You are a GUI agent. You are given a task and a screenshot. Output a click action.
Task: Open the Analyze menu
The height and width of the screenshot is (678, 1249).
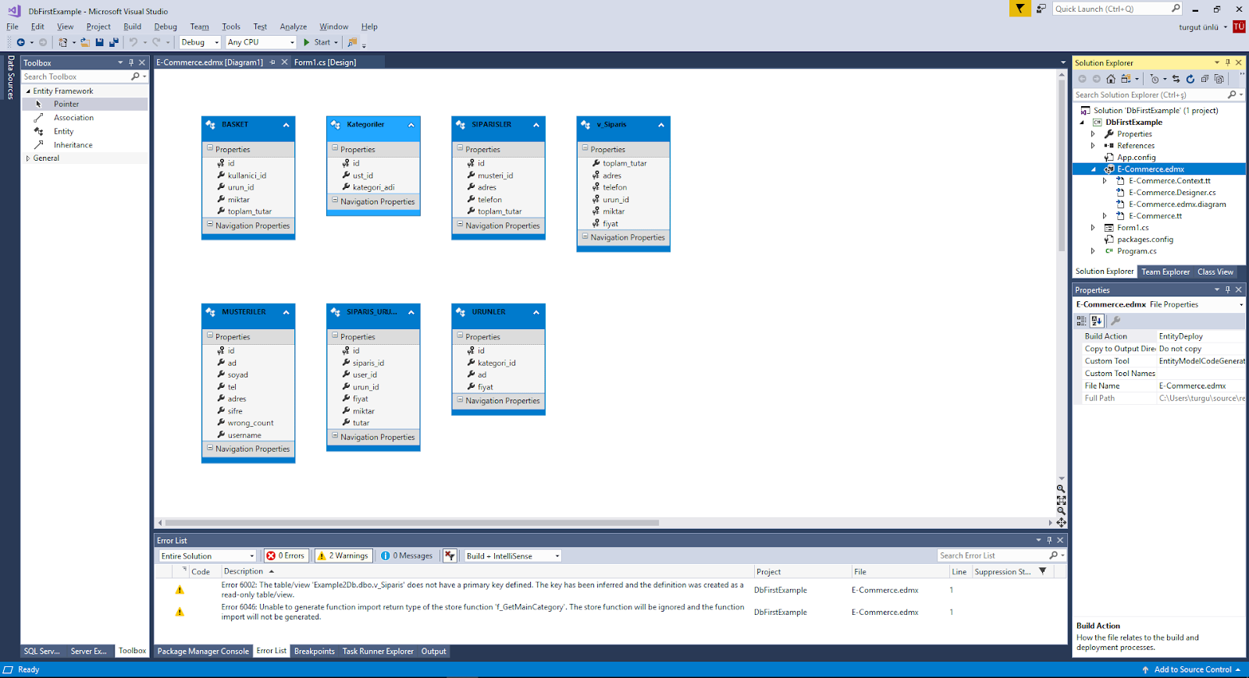(x=294, y=27)
